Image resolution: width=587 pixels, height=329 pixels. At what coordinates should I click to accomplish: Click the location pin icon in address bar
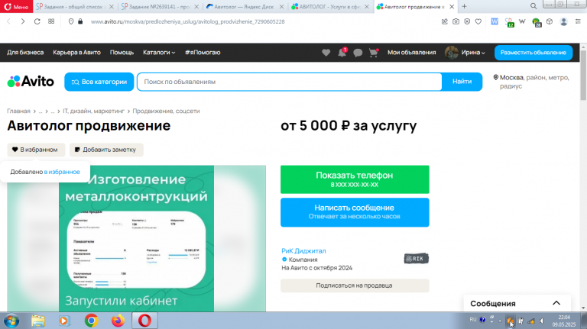pyautogui.click(x=71, y=21)
